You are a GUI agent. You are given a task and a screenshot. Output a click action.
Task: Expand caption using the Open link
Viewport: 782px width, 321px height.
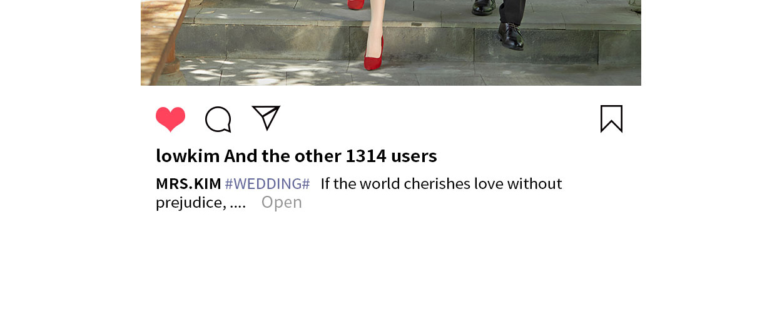pyautogui.click(x=282, y=202)
